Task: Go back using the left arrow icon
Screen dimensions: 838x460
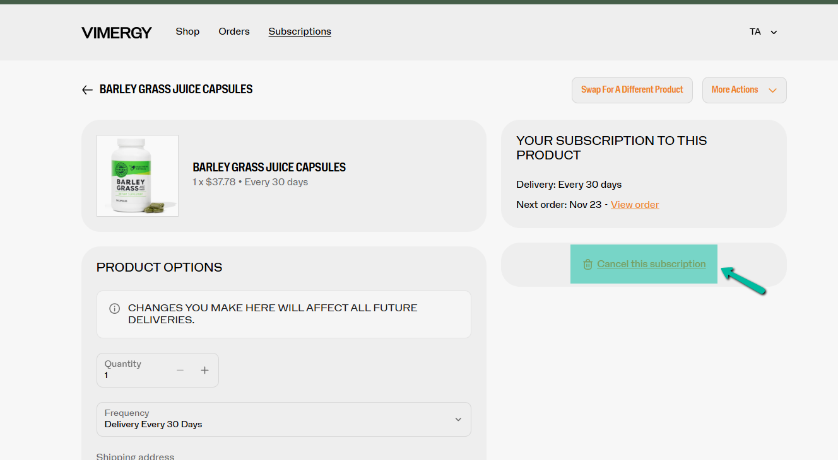Action: click(x=87, y=90)
